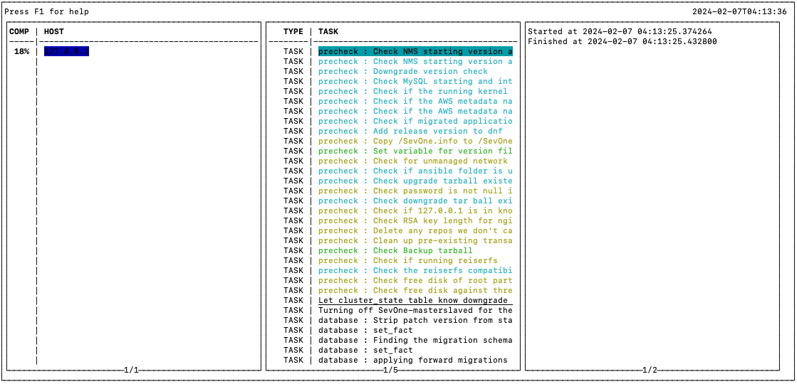Select 'Check RSA key length for ngi' task
The image size is (797, 384).
click(x=415, y=220)
